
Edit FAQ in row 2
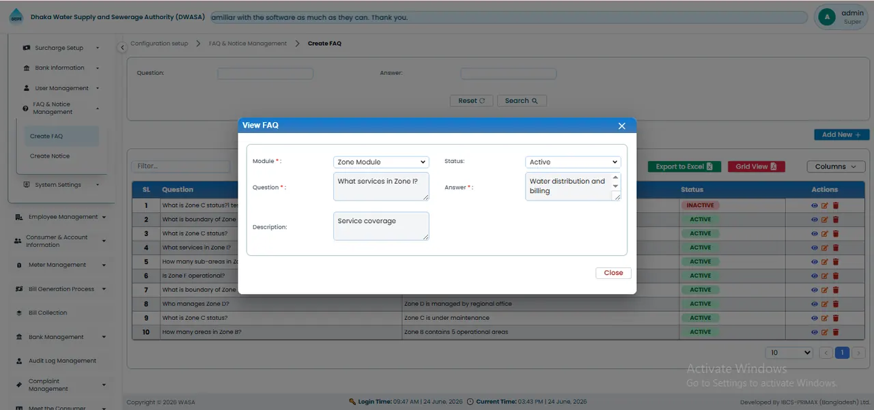tap(825, 220)
